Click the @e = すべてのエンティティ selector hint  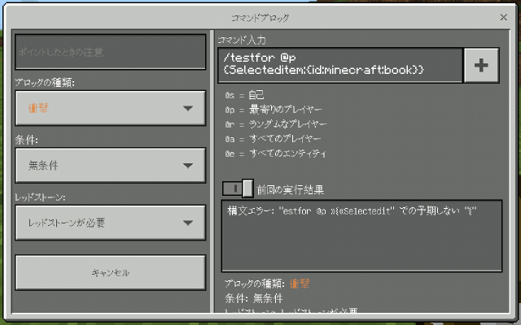pos(275,154)
